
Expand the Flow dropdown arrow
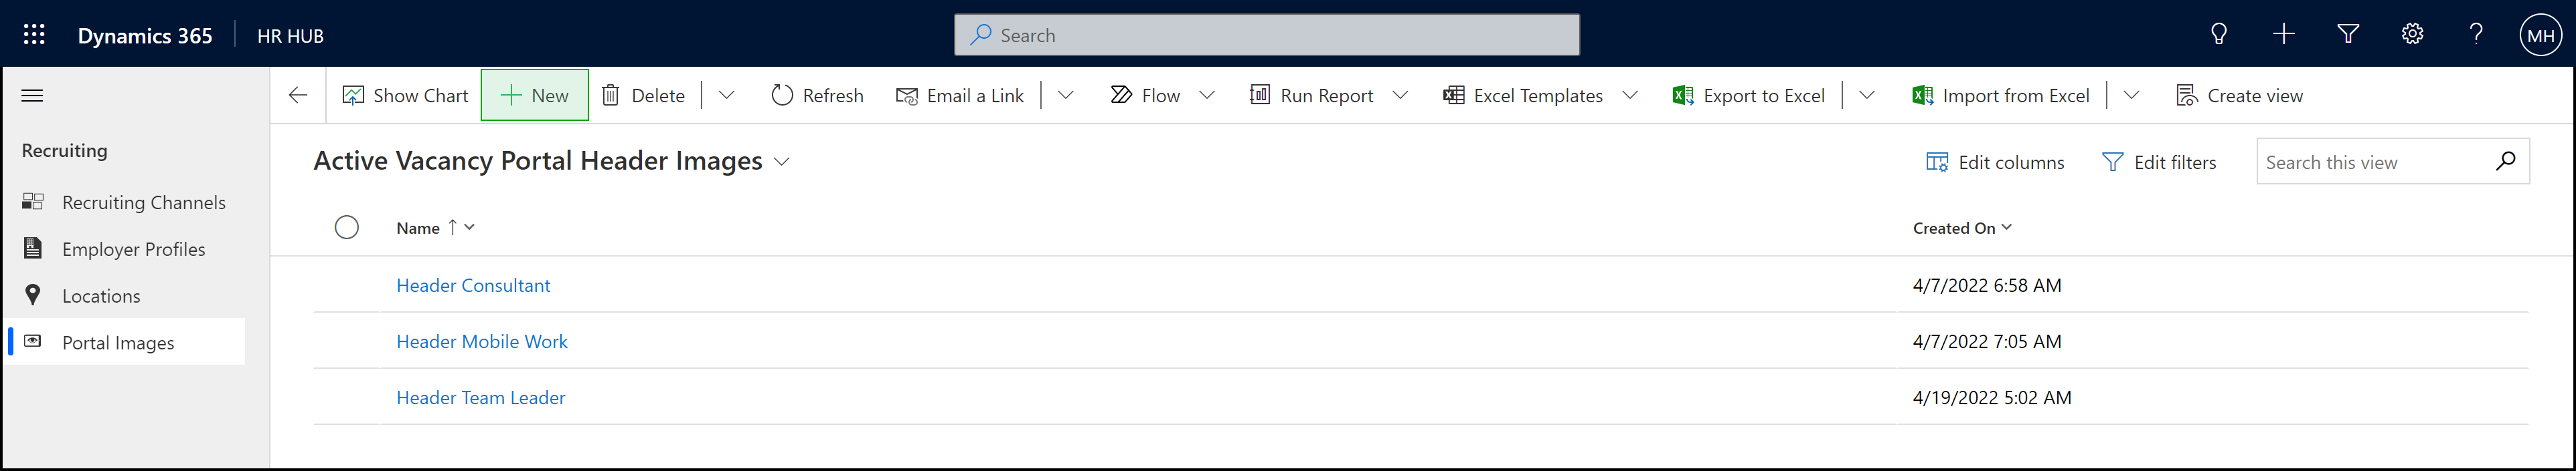pos(1207,96)
